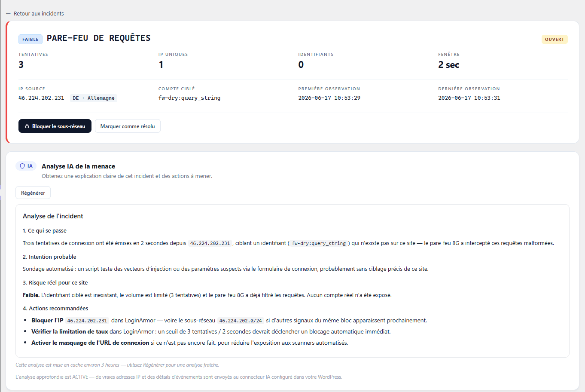Click the IP UNIQUES value 1

coord(161,64)
